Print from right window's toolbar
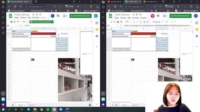Image resolution: width=200 pixels, height=112 pixels. [118, 22]
